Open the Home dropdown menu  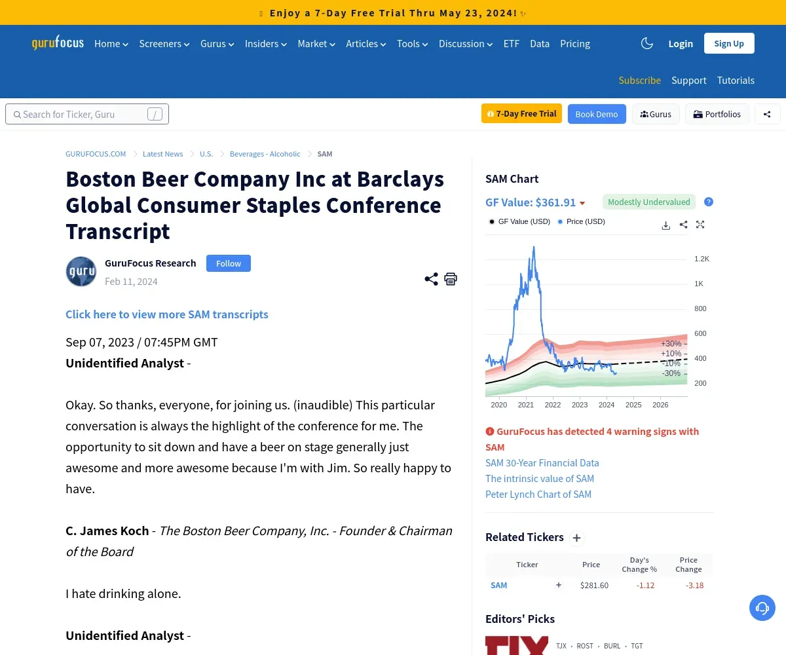click(111, 43)
